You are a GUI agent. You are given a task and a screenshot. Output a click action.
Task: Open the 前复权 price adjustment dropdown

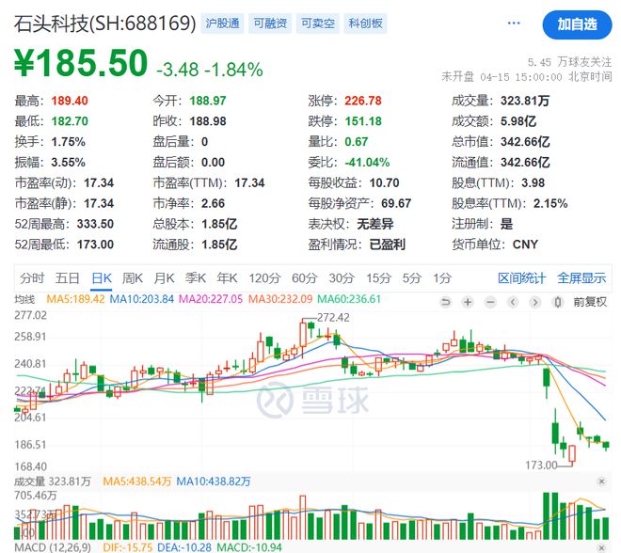590,302
